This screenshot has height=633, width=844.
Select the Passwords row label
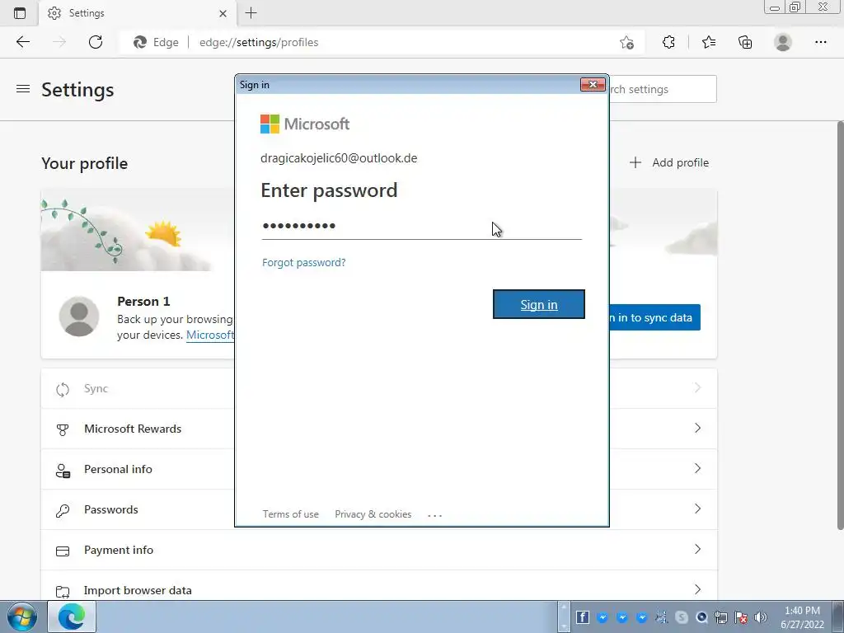111,509
